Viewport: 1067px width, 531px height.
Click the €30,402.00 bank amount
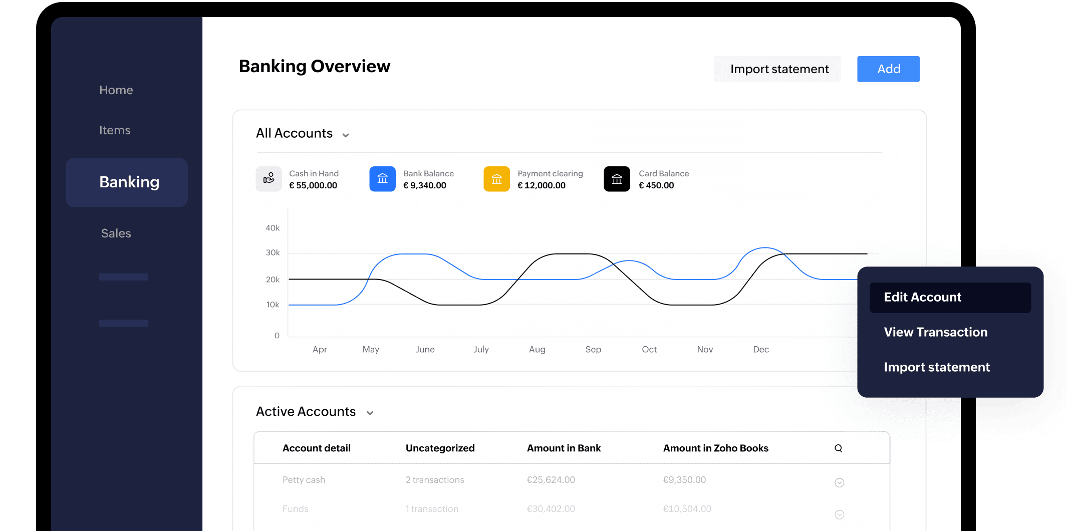pos(551,509)
